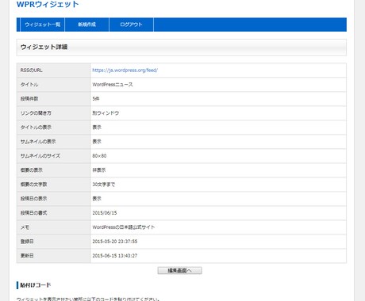365x301 pixels.
Task: Click the ウィジェット詳細 heading
Action: tap(44, 47)
